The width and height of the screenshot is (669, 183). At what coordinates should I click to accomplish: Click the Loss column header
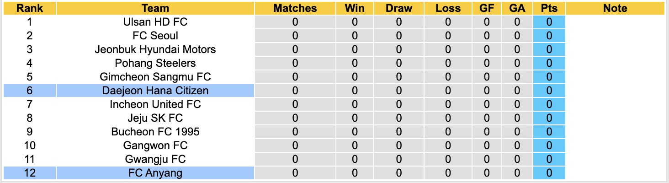(447, 8)
